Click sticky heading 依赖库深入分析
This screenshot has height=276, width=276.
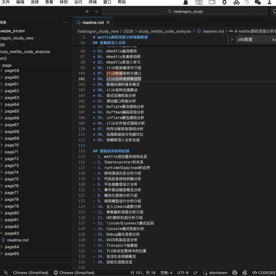(112, 43)
